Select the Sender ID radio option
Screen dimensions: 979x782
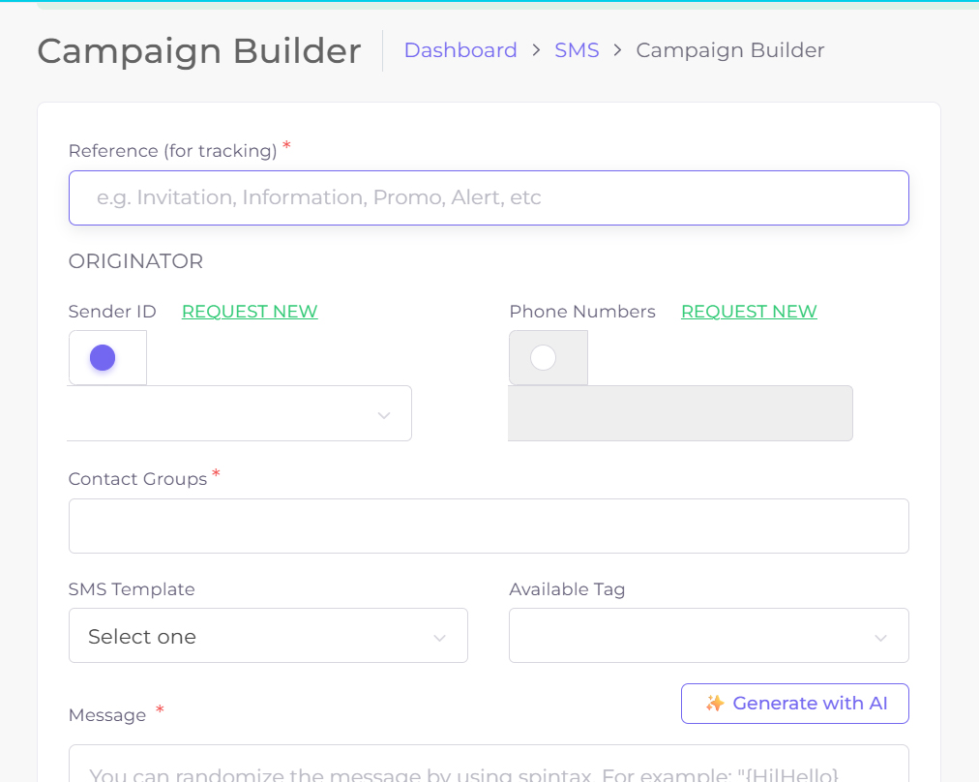coord(103,358)
